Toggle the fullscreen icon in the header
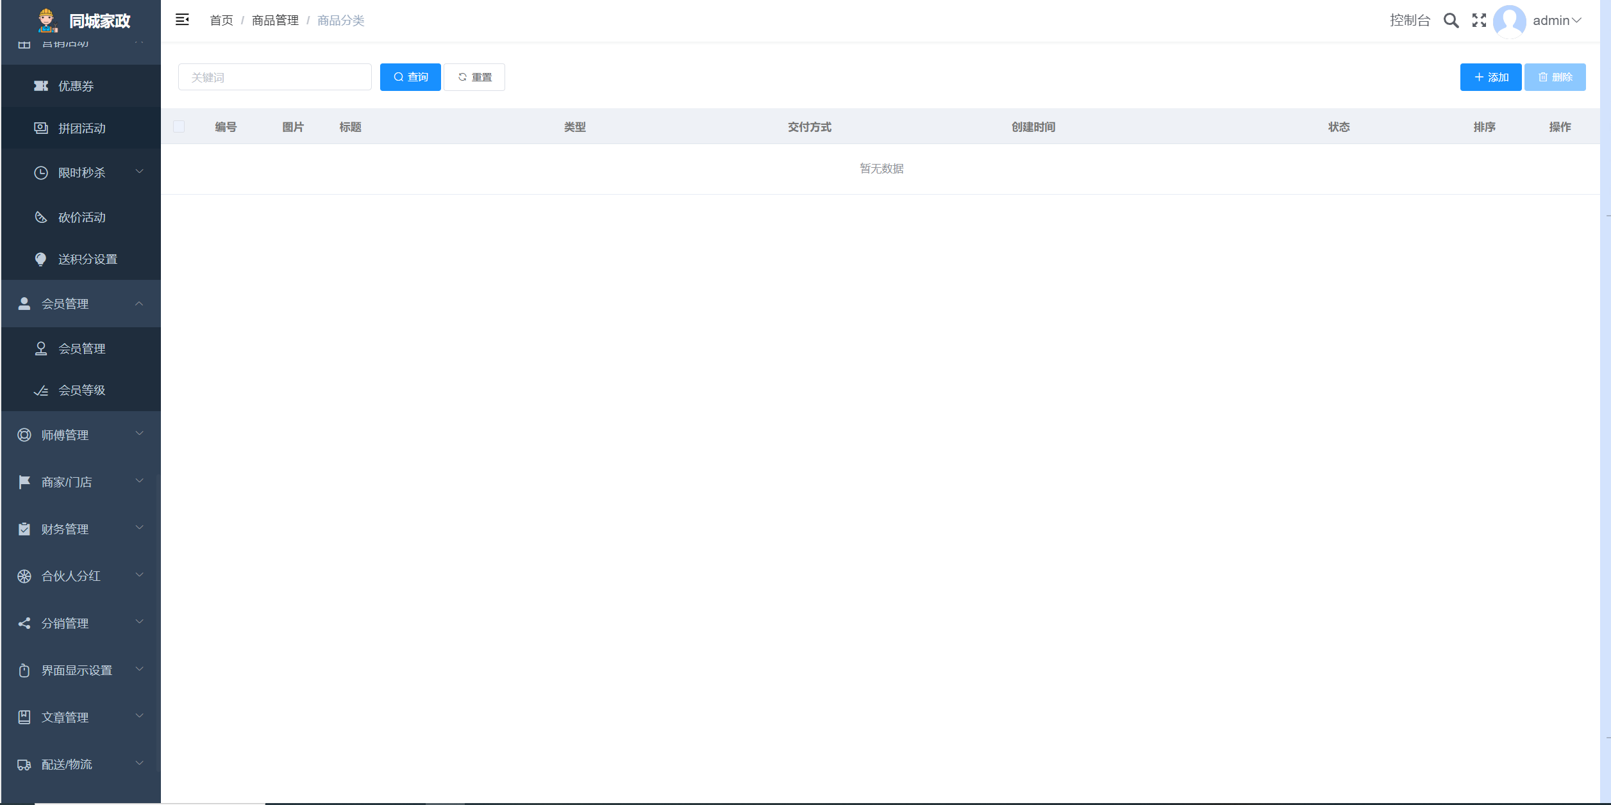The width and height of the screenshot is (1611, 805). (1479, 20)
